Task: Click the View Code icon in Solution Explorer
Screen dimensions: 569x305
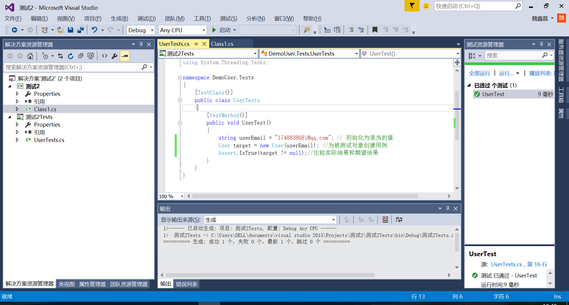Action: [x=105, y=56]
